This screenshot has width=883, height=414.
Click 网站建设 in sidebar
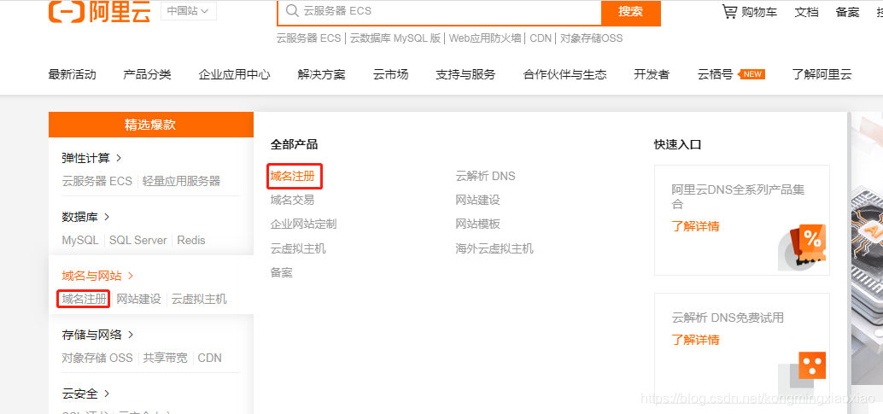(x=138, y=299)
